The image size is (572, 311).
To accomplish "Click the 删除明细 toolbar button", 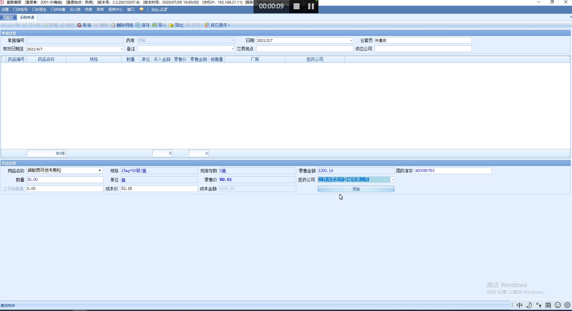I will pyautogui.click(x=122, y=25).
